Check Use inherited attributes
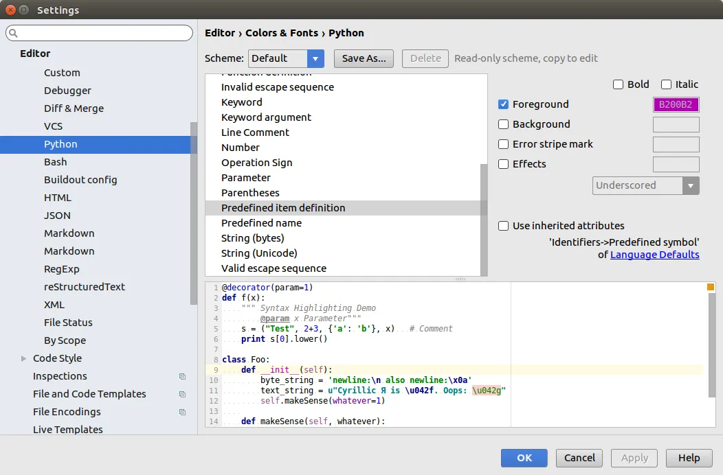The image size is (723, 475). click(503, 226)
